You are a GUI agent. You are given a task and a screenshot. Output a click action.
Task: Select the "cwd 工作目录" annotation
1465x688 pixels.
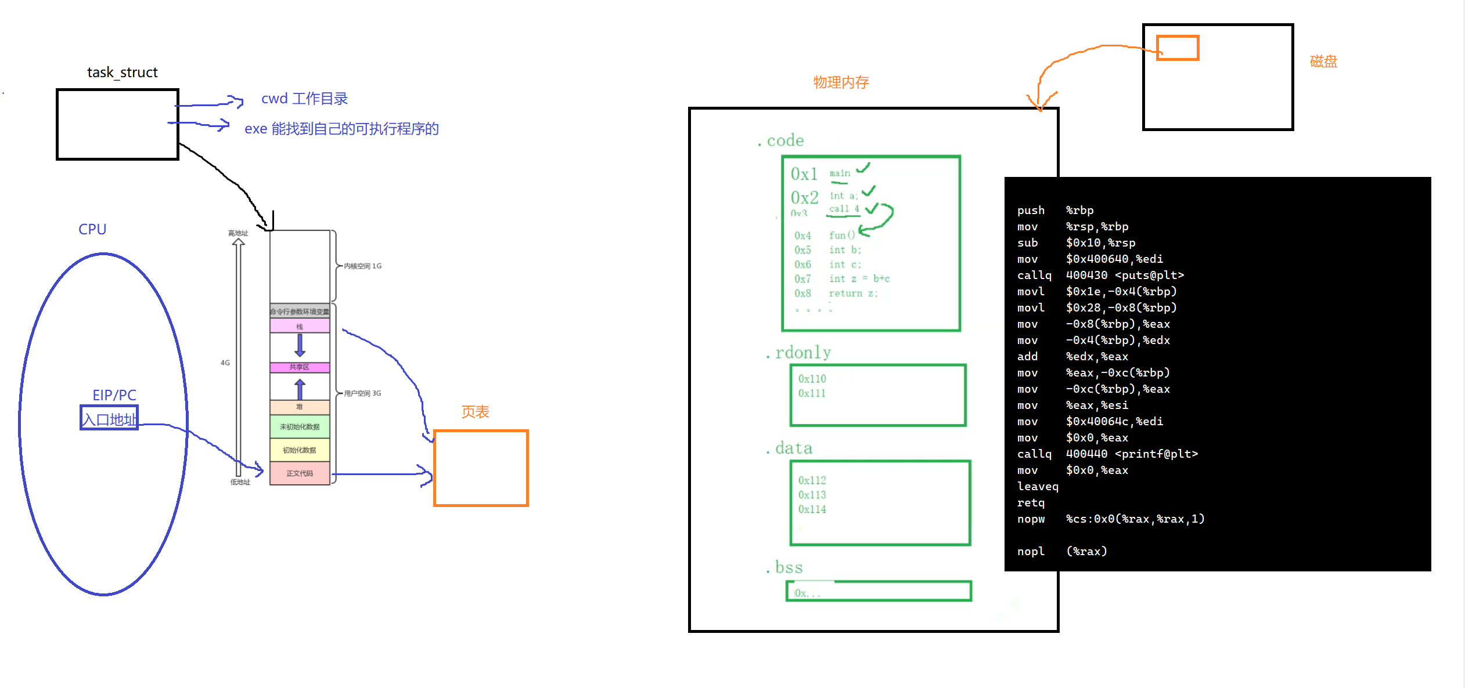(304, 99)
